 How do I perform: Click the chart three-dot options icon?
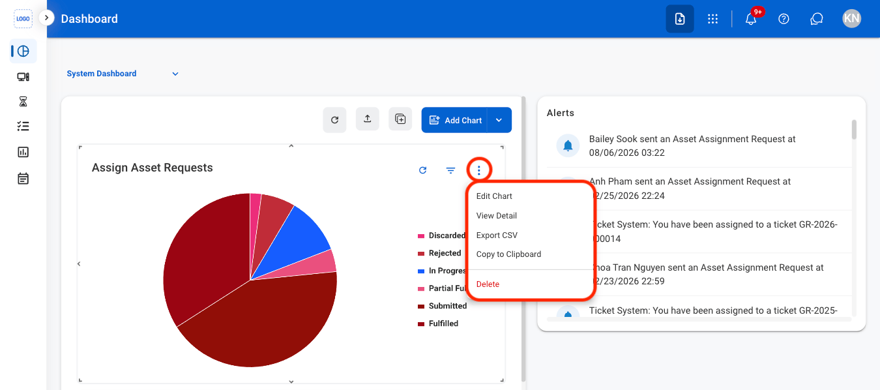(x=479, y=170)
